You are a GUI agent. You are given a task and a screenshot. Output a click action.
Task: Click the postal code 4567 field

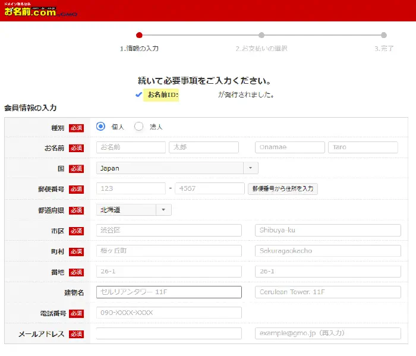pyautogui.click(x=210, y=189)
